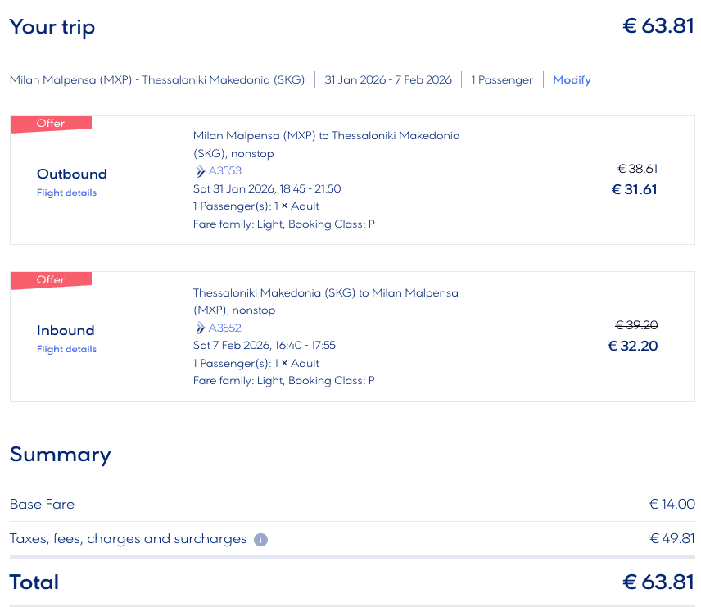Screen dimensions: 701x607
Task: Select the Outbound discounted price €31.61
Action: 634,190
